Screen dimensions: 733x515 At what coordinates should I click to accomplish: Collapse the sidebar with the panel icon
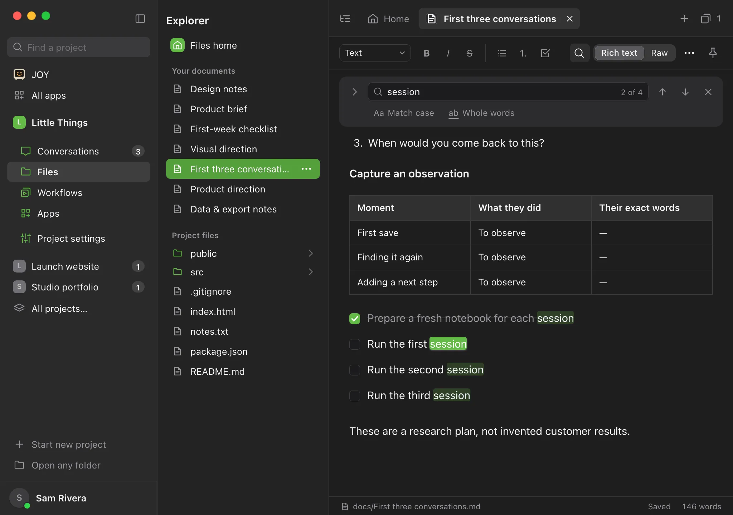coord(140,19)
